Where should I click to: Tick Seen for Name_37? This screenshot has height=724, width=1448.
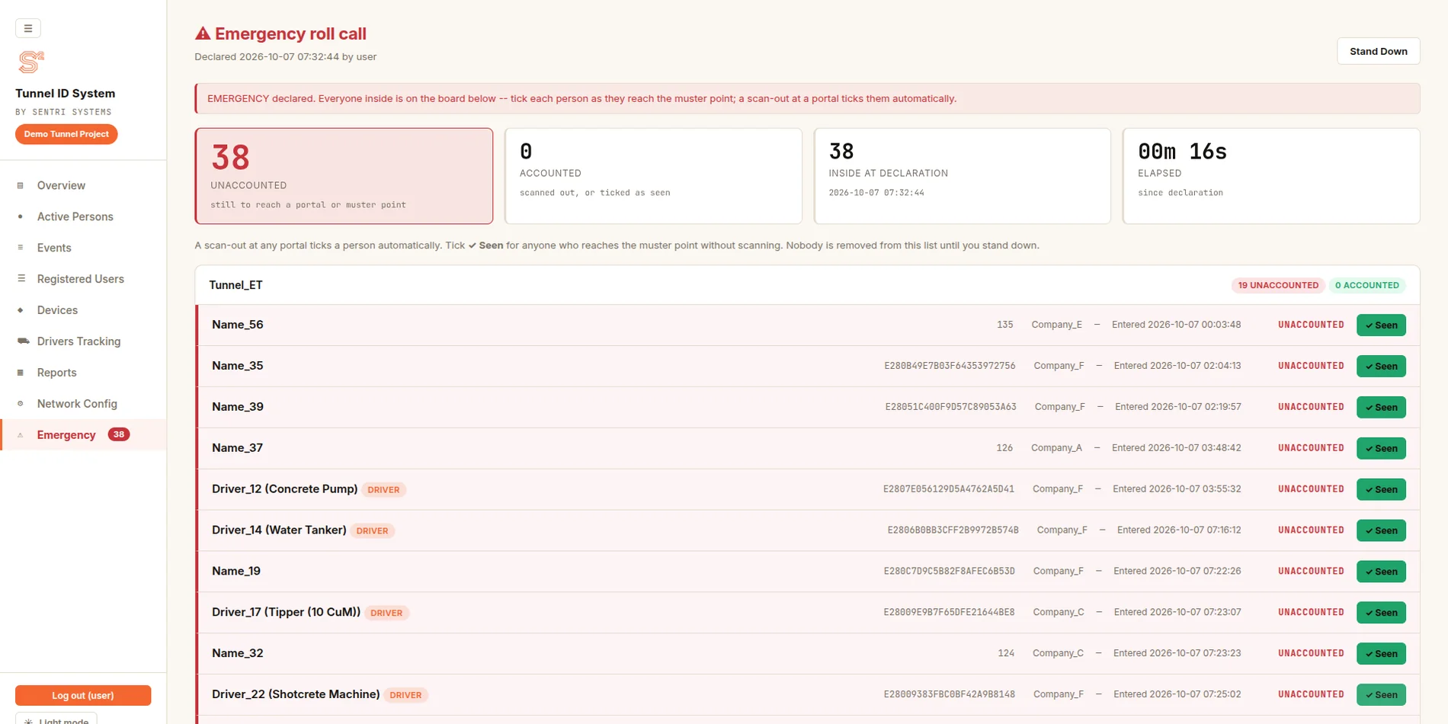pos(1381,448)
